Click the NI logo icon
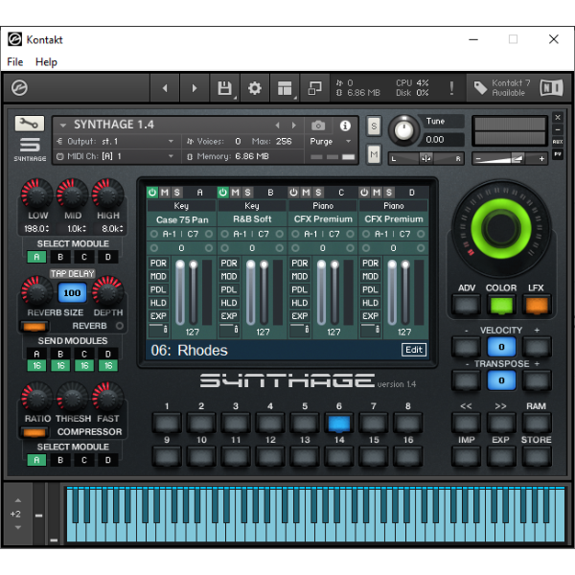This screenshot has height=575, width=575. click(x=551, y=88)
